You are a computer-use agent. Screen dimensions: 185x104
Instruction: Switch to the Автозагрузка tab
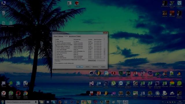tap(73, 36)
